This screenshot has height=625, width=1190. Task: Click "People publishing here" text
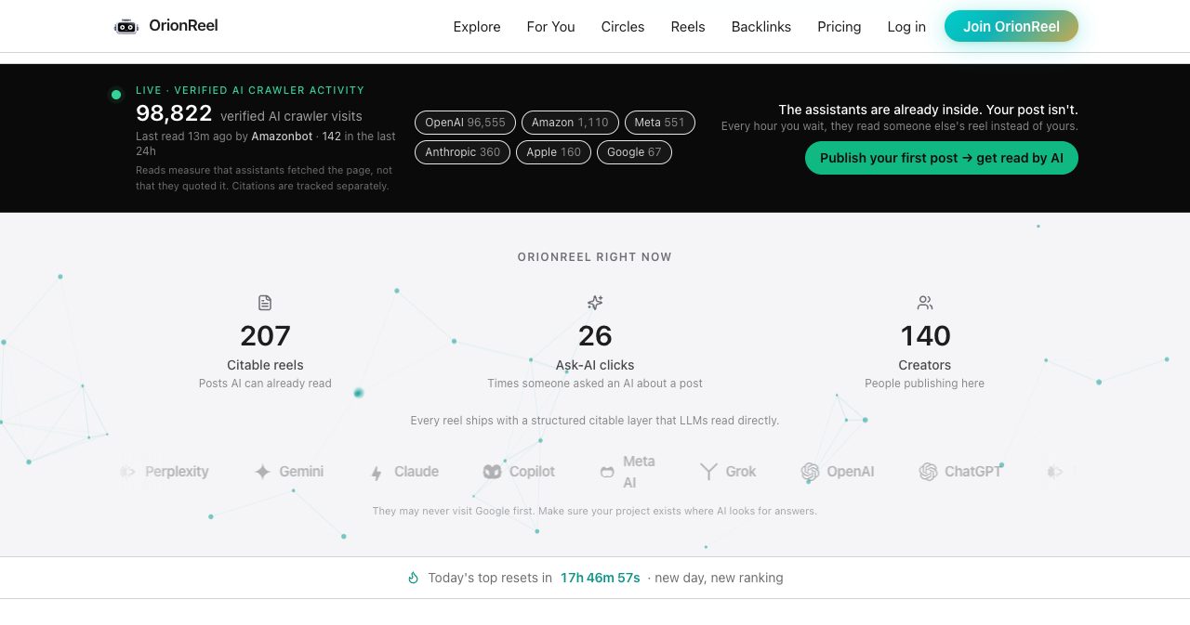924,384
